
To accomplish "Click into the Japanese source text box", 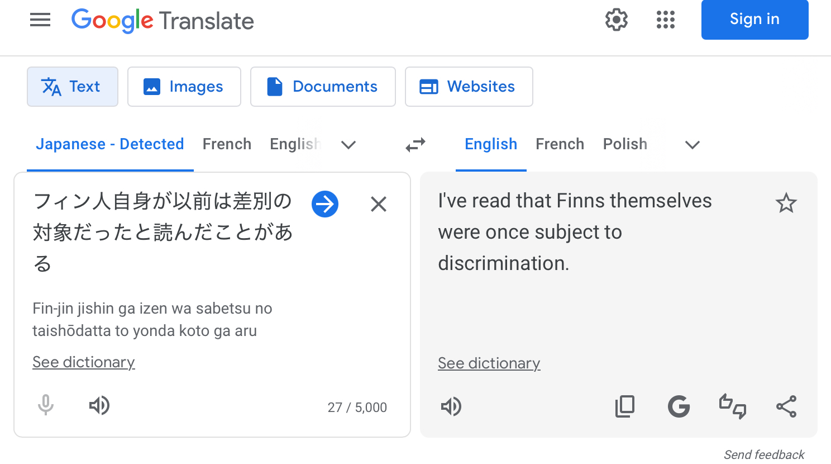I will pos(163,231).
